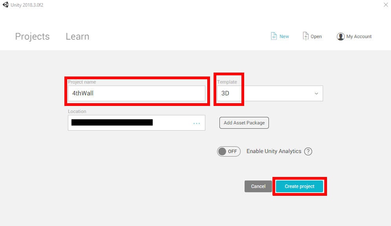
Task: Click the Unity logo icon in title bar
Action: [x=5, y=5]
